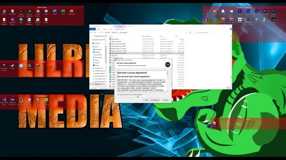Select Desktop in Explorer navigation pane
This screenshot has height=160, width=286.
tap(97, 52)
